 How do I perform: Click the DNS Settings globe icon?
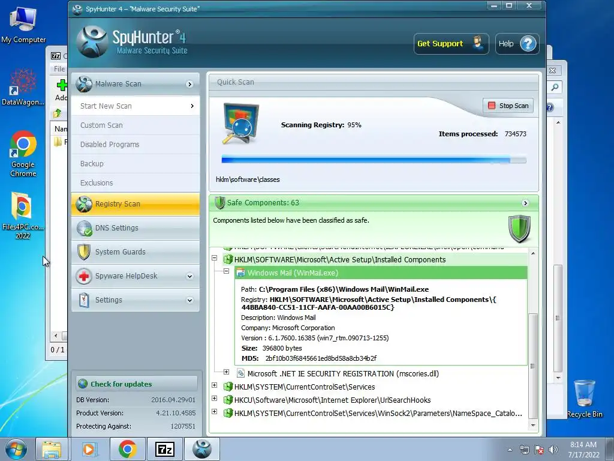click(84, 228)
